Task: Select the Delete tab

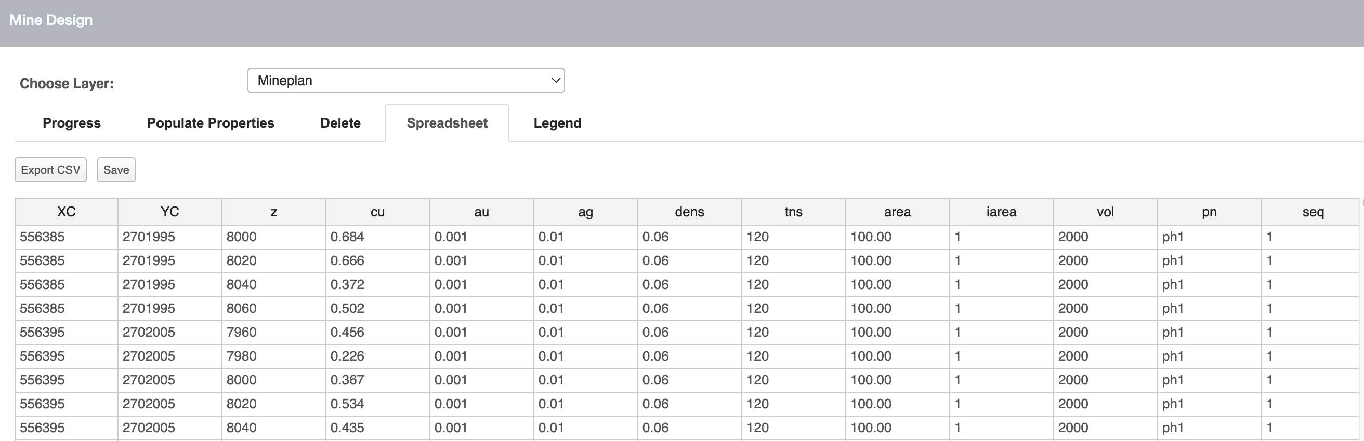Action: pos(340,123)
